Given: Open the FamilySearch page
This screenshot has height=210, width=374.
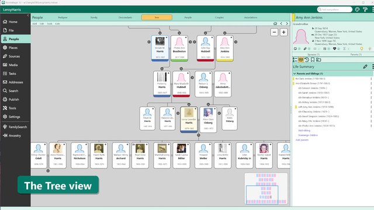Looking at the screenshot, I should click(15, 127).
